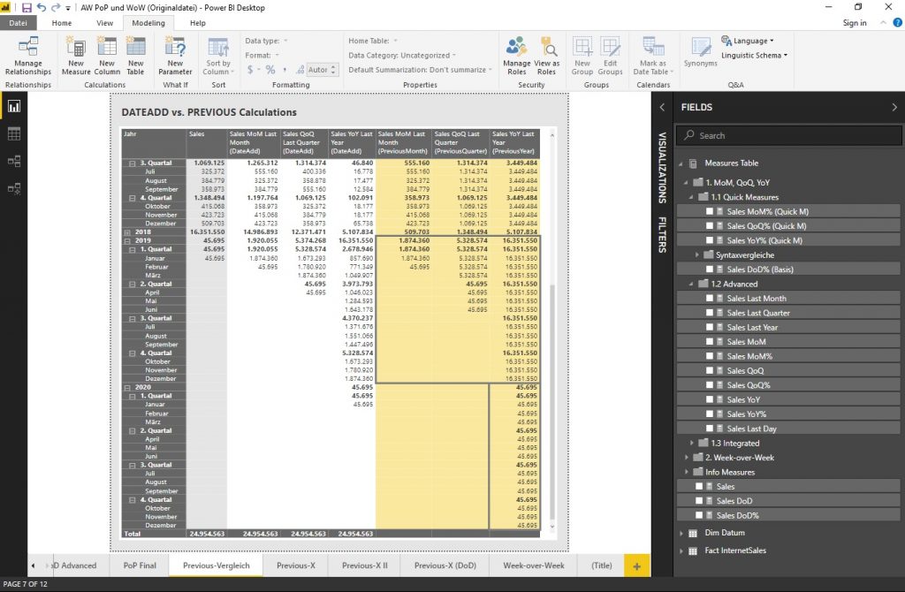
Task: Check the Sales field checkbox
Action: tap(701, 486)
